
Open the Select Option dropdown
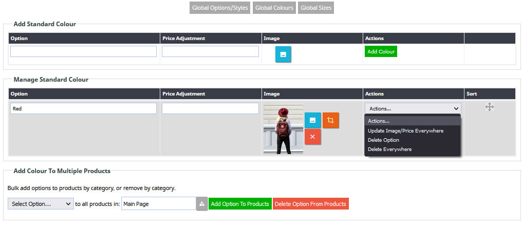pos(41,204)
